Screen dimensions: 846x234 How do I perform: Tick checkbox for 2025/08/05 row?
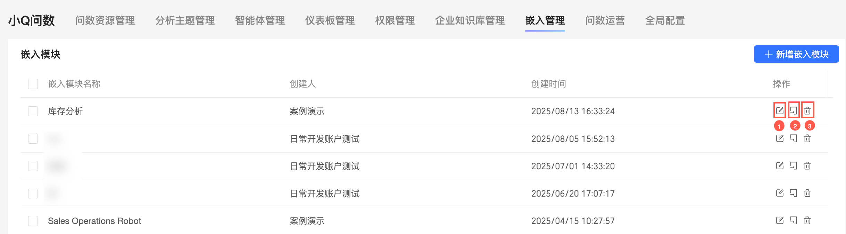tap(33, 138)
